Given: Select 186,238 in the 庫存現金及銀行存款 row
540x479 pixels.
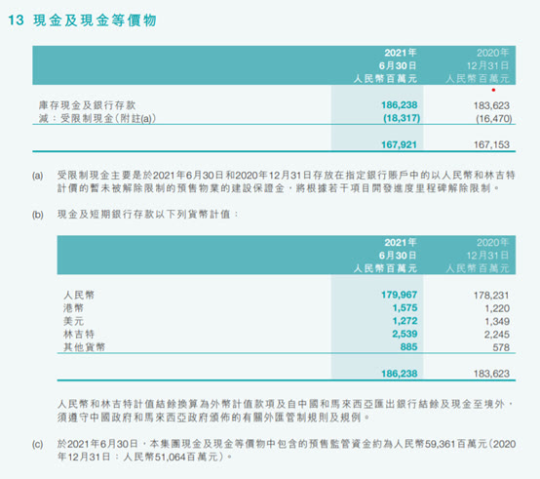Looking at the screenshot, I should pos(399,105).
